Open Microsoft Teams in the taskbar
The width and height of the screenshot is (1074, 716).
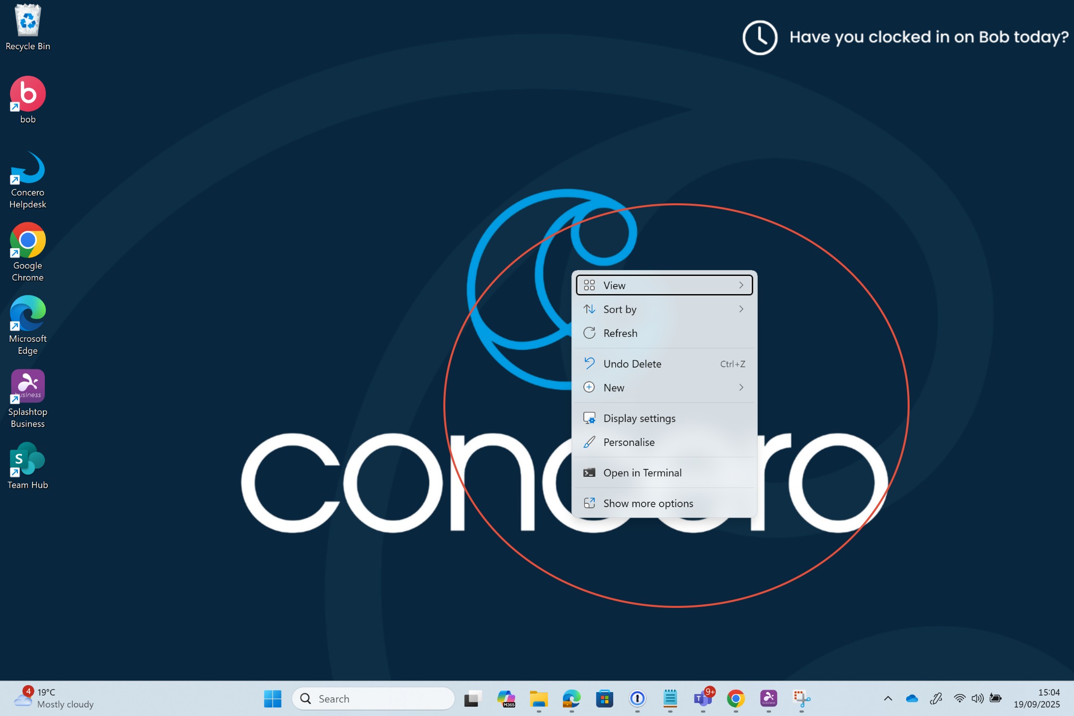point(703,699)
